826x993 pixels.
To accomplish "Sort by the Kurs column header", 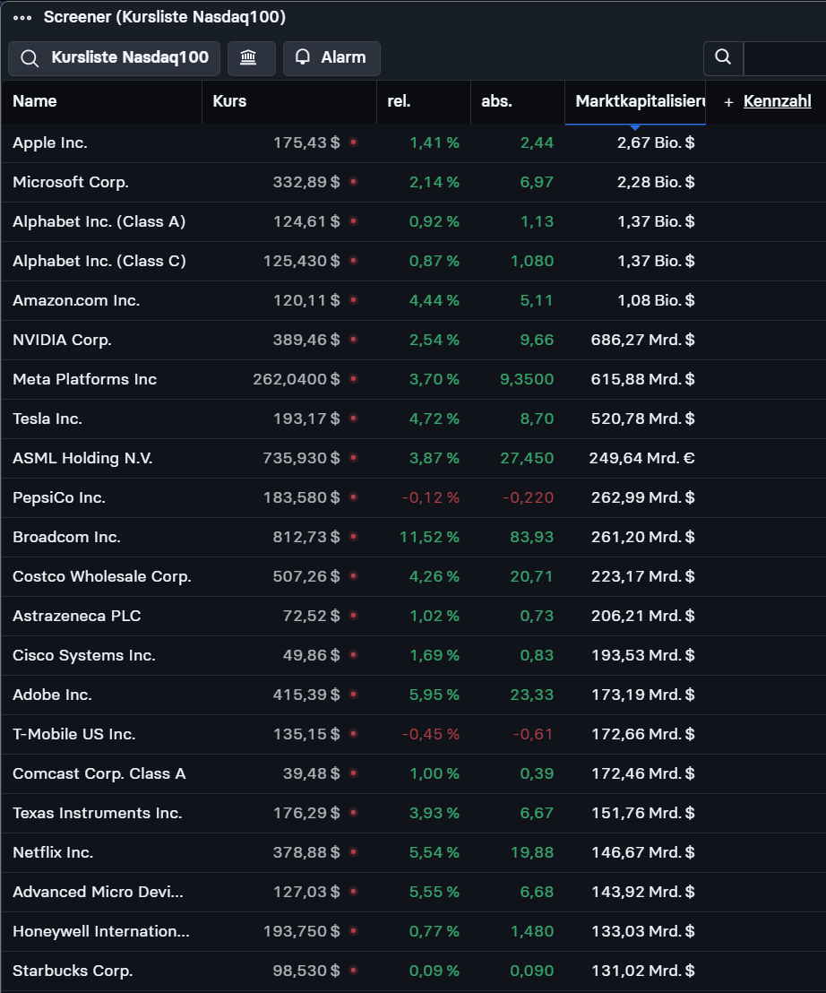I will tap(229, 101).
